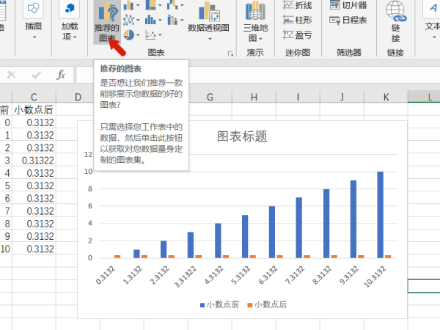This screenshot has width=440, height=330.
Task: Insert a pie or doughnut chart
Action: pos(129,34)
